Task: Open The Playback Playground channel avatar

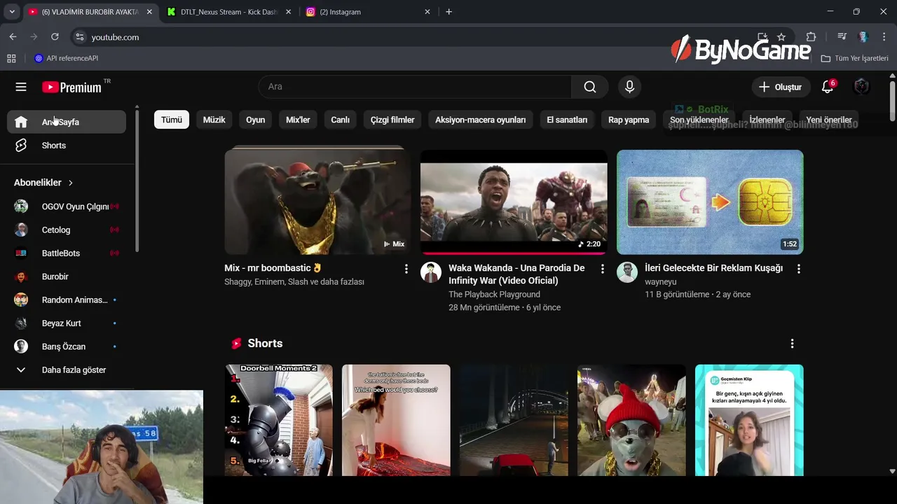Action: [431, 272]
